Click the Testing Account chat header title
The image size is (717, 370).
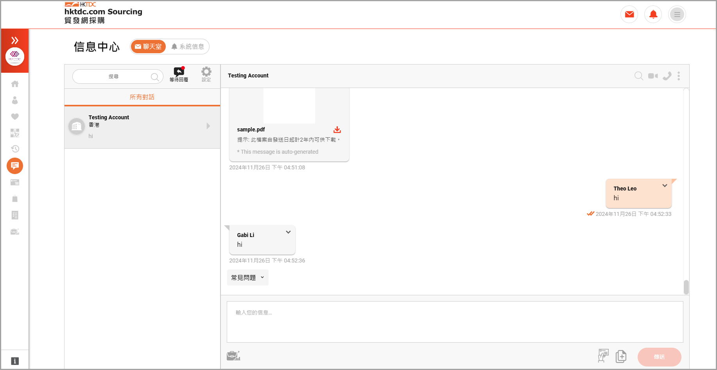coord(248,75)
